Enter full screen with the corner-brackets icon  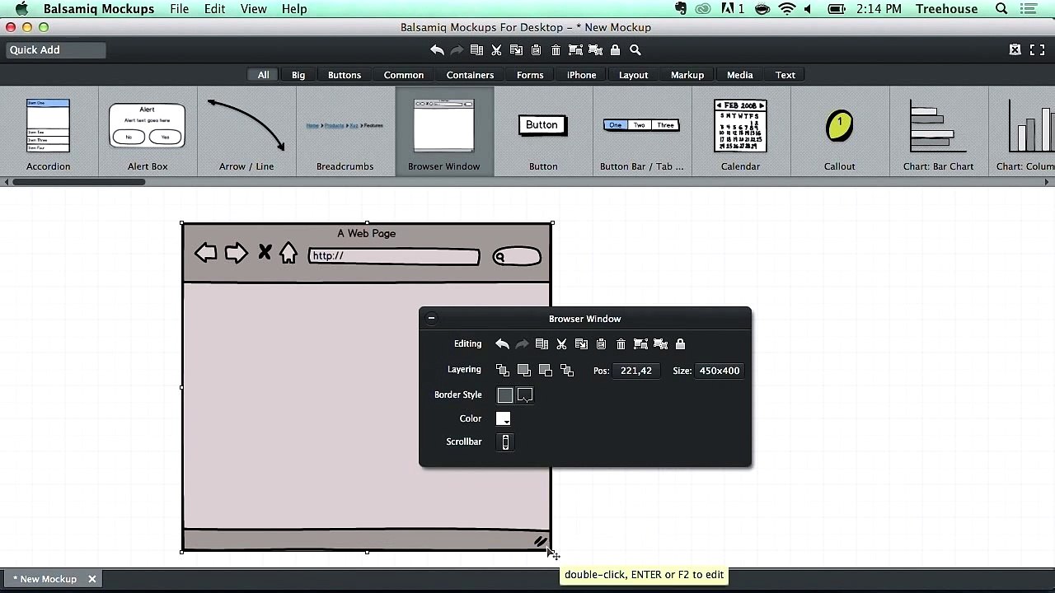tap(1038, 50)
